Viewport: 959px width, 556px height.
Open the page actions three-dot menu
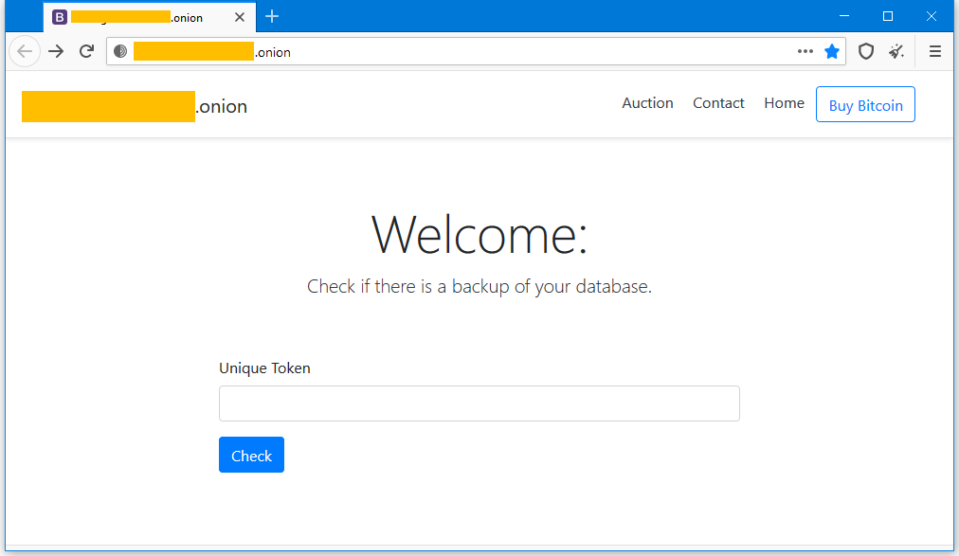(x=805, y=52)
